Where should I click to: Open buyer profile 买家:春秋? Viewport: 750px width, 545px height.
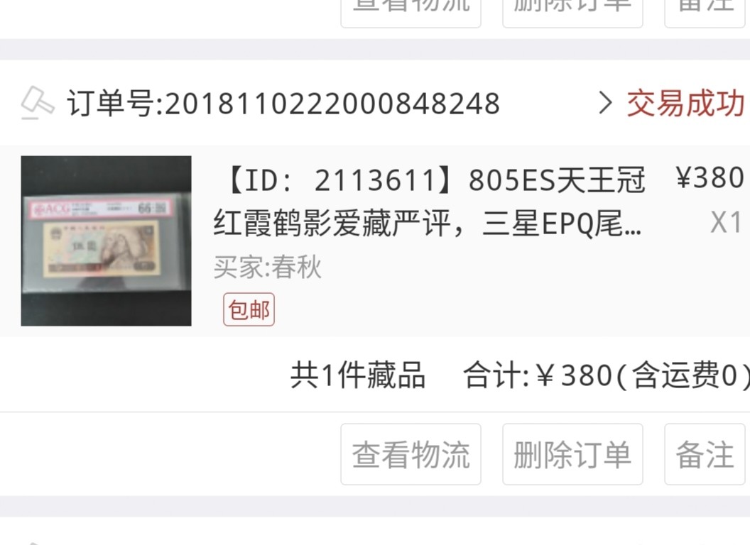tap(267, 267)
